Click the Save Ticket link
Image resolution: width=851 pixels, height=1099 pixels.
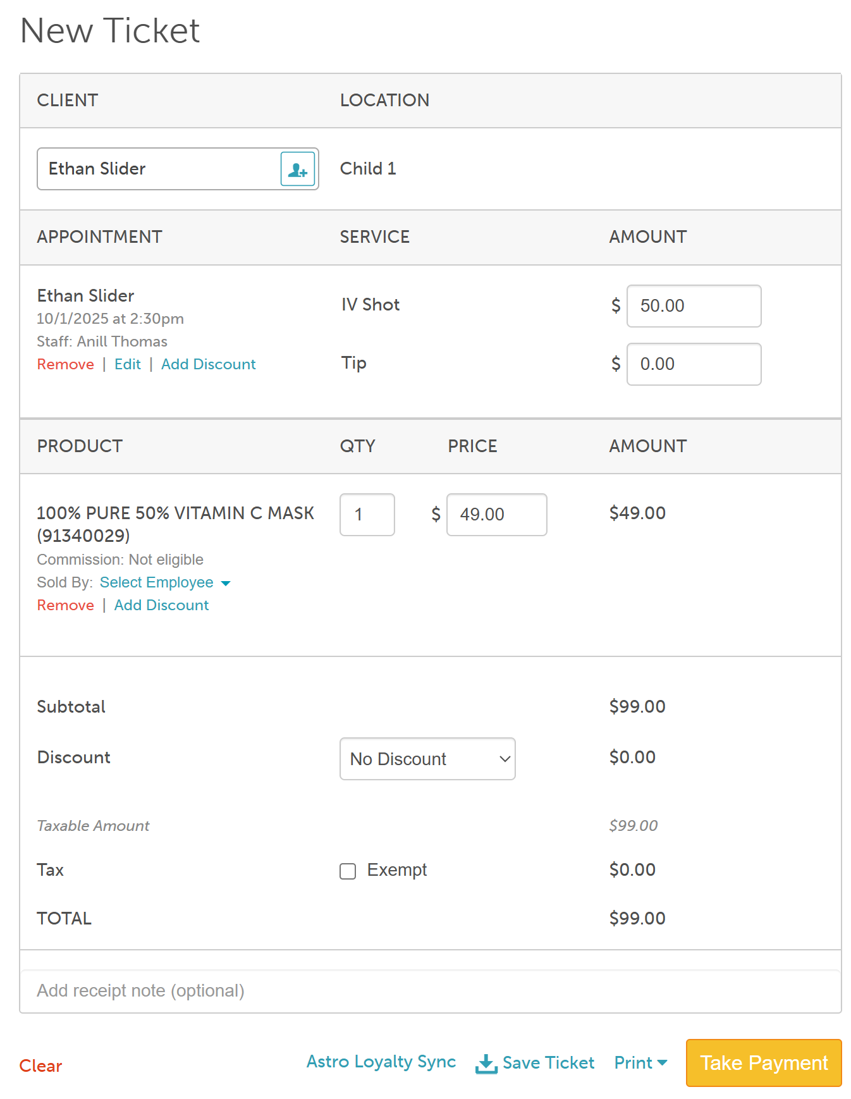[548, 1063]
